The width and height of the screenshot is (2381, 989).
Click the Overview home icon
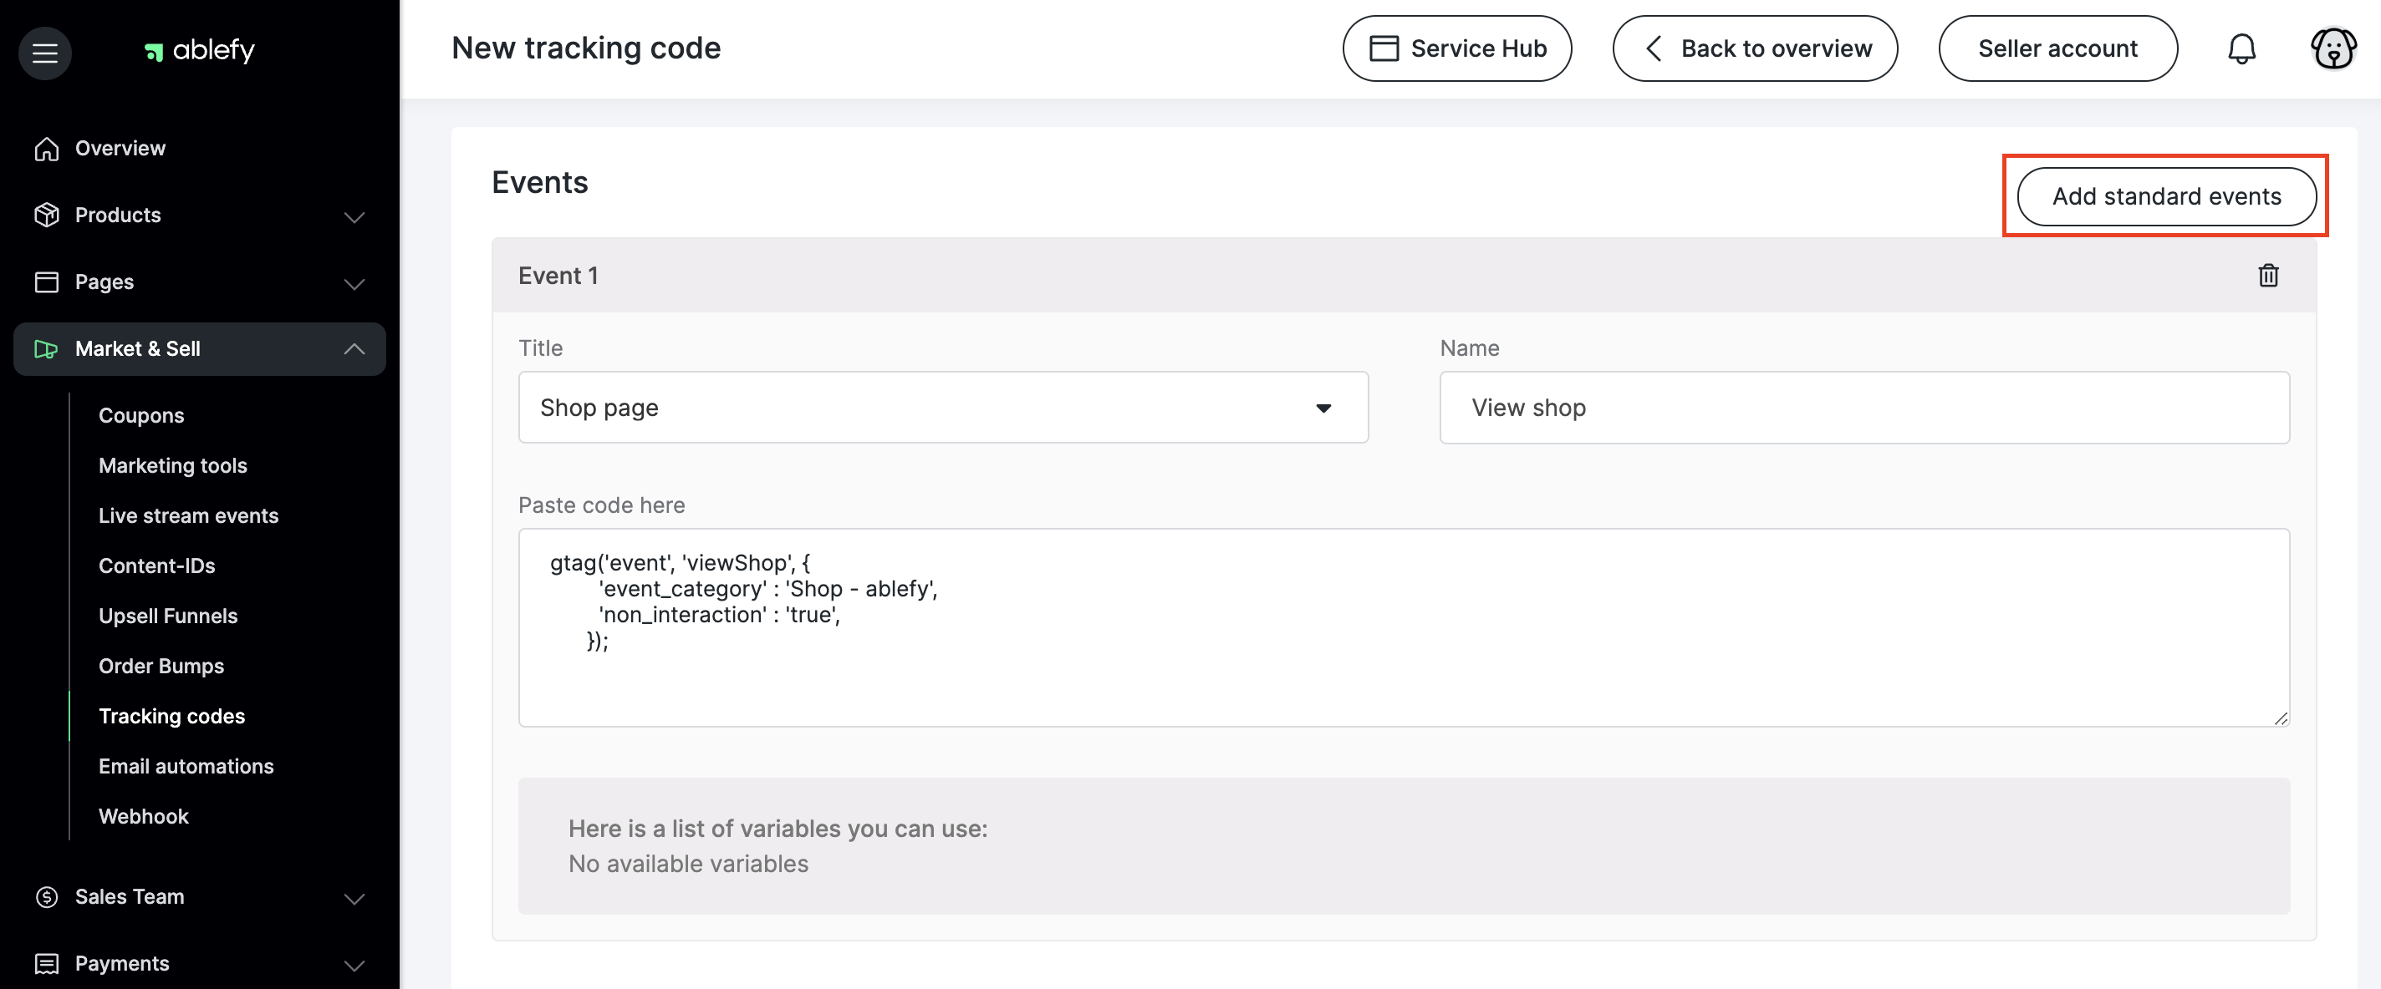46,149
